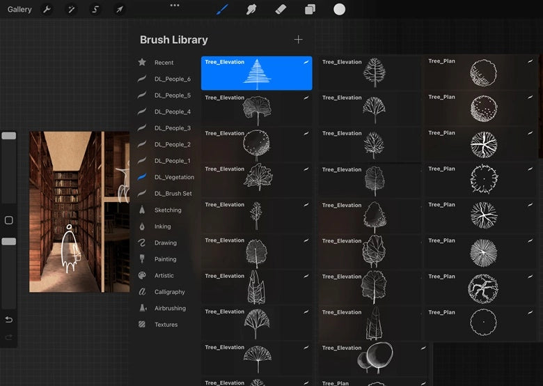The image size is (543, 386).
Task: Select the Smudge tool
Action: click(x=251, y=10)
